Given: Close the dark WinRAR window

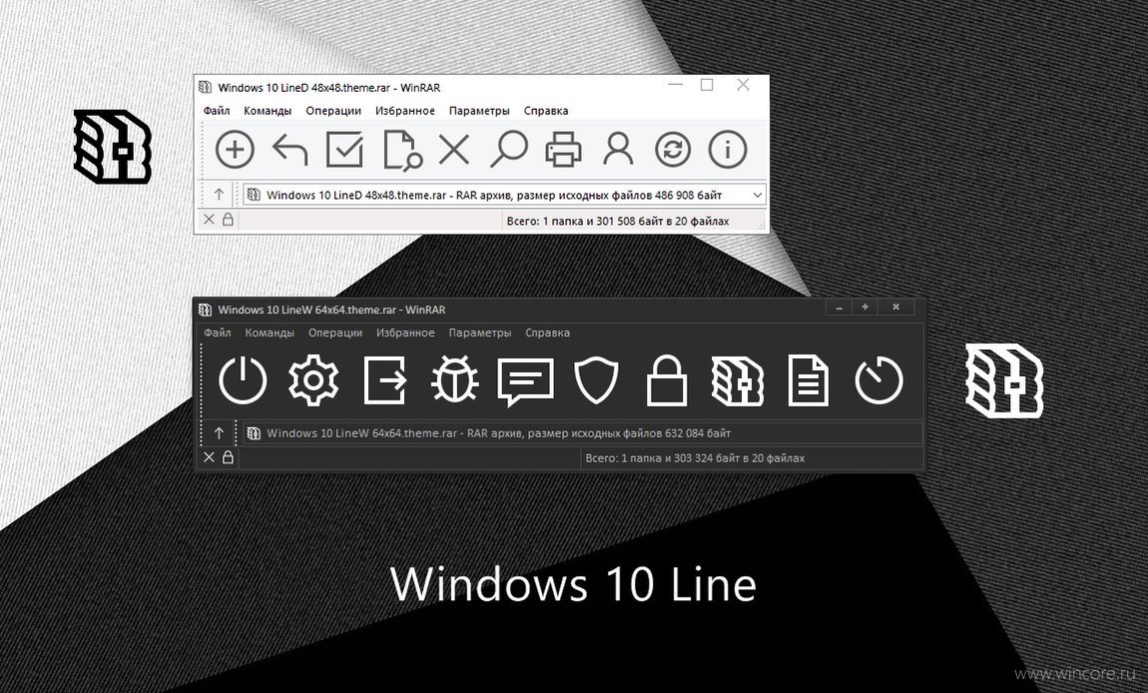Looking at the screenshot, I should click(x=896, y=308).
